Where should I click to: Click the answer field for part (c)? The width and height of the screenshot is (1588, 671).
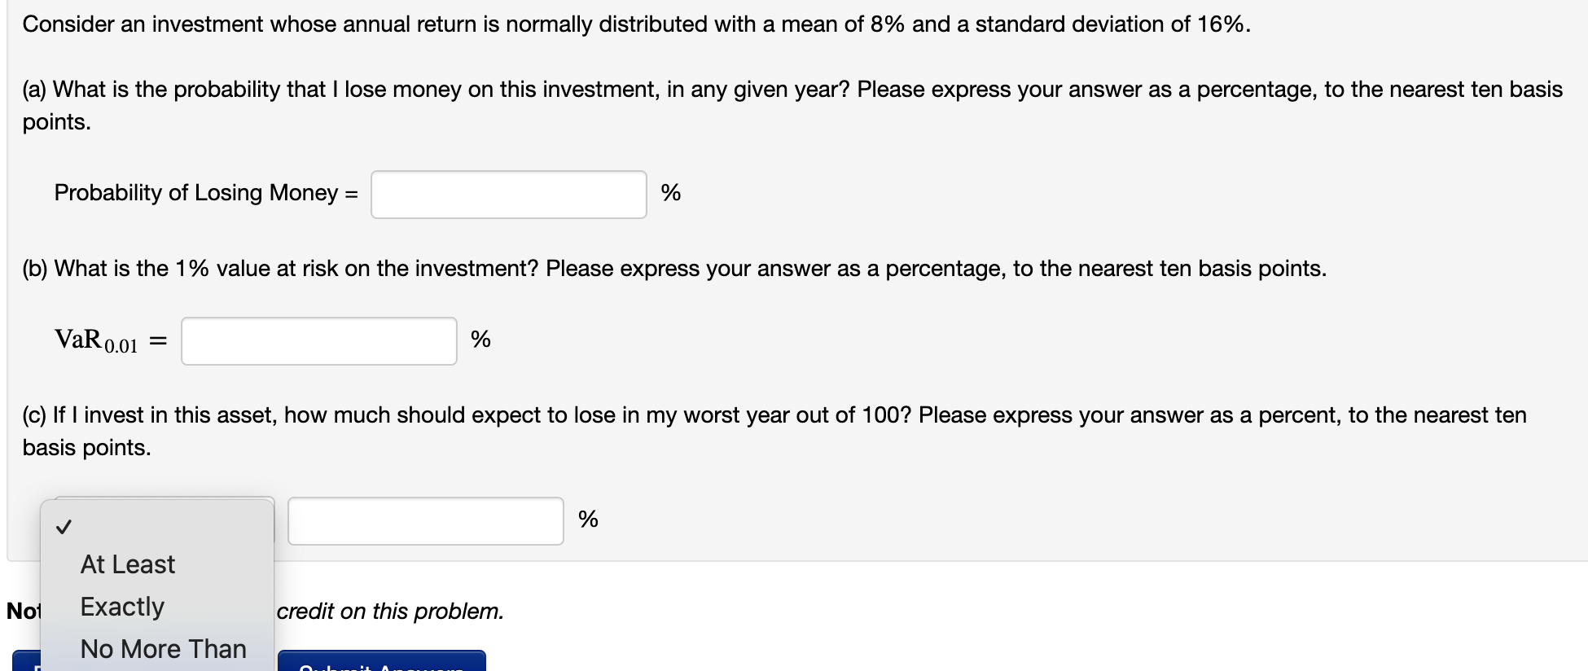tap(424, 520)
